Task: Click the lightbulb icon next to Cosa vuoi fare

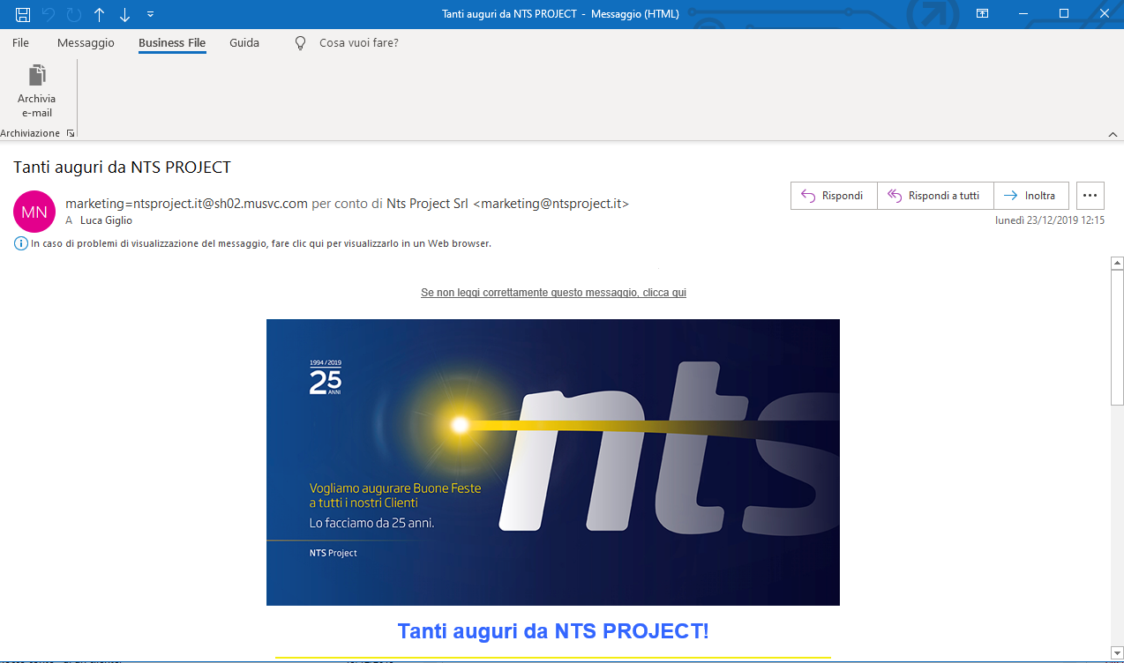Action: pos(300,42)
